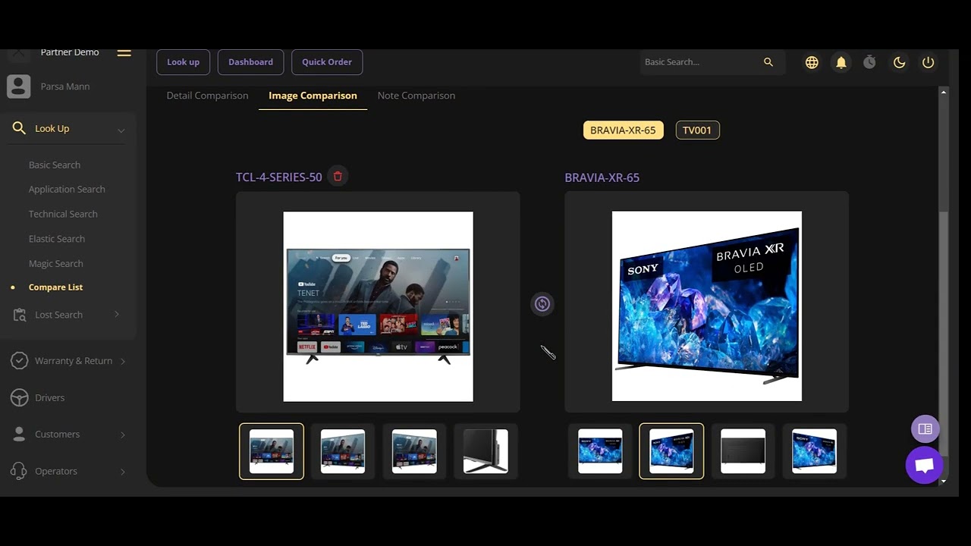Image resolution: width=971 pixels, height=546 pixels.
Task: Open Basic Search in sidebar
Action: click(x=55, y=165)
